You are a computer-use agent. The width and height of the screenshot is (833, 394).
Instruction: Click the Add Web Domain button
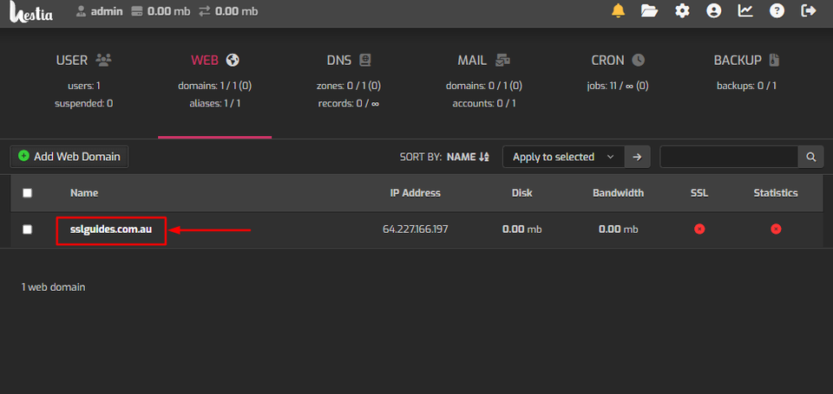[x=69, y=157]
